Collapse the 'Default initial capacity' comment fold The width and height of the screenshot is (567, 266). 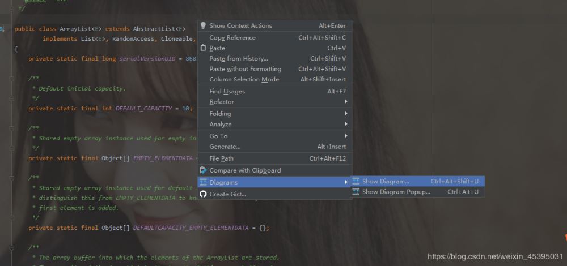tap(11, 78)
